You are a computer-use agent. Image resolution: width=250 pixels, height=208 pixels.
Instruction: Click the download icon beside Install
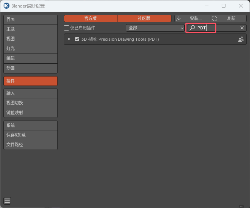pyautogui.click(x=179, y=18)
